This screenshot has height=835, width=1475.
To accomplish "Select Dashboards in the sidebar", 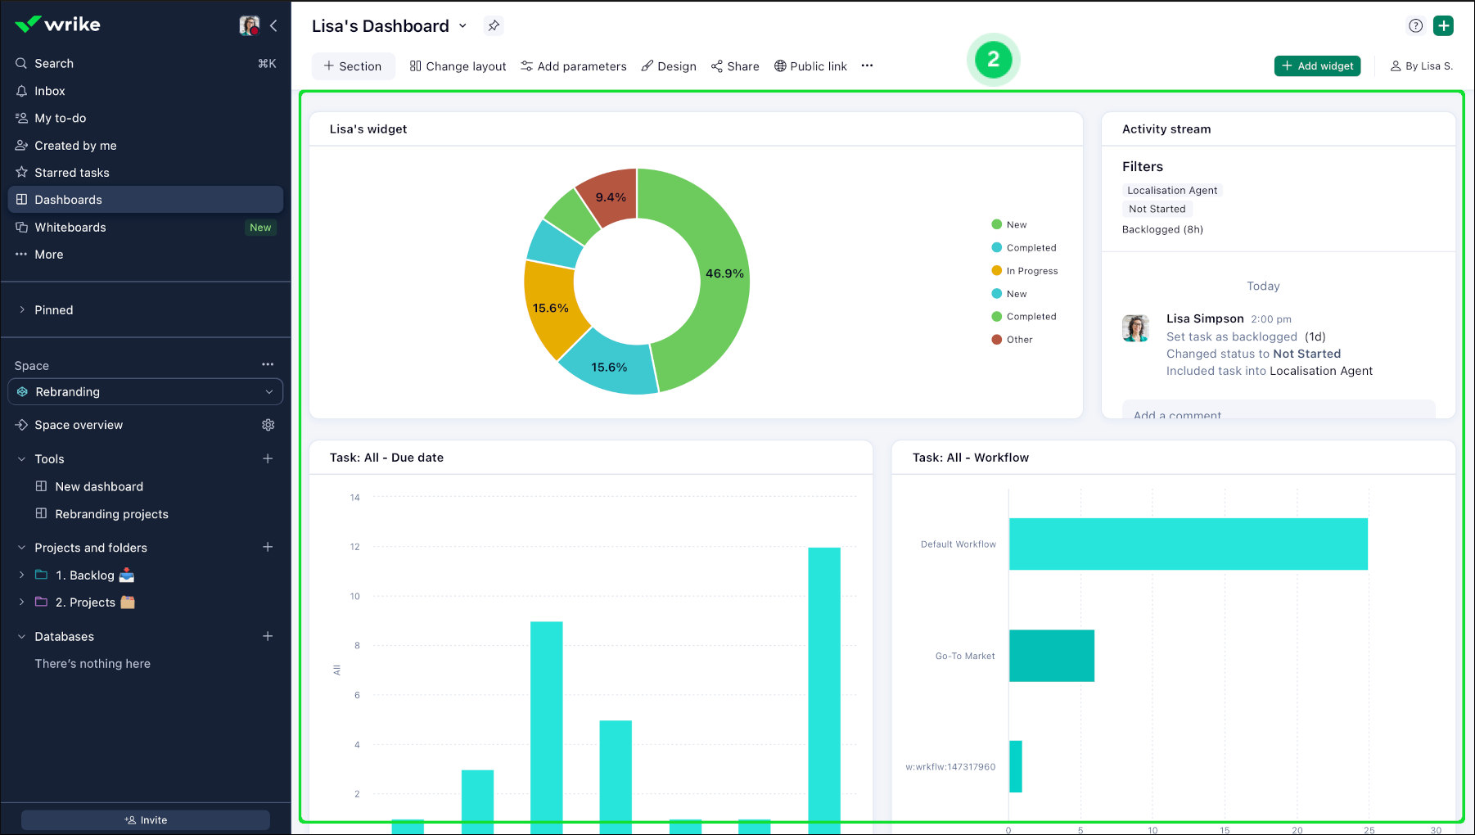I will pos(146,200).
